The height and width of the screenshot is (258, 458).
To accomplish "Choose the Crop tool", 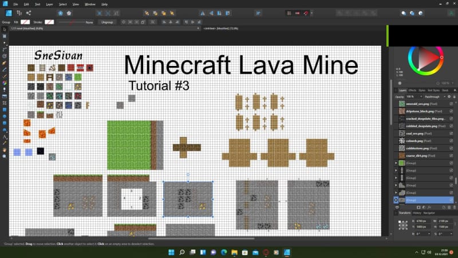I will pos(5,103).
